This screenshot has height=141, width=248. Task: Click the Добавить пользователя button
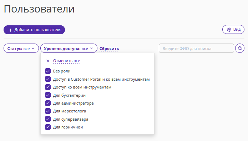point(34,30)
